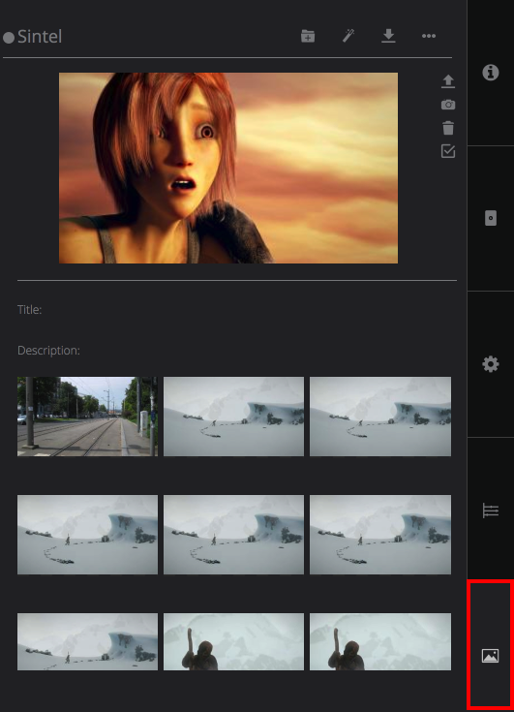Click the large Sintel preview image
Image resolution: width=514 pixels, height=712 pixels.
[x=228, y=168]
